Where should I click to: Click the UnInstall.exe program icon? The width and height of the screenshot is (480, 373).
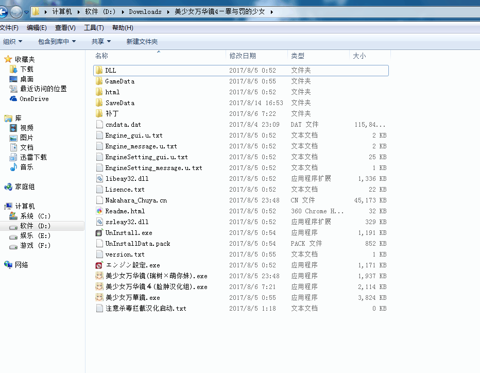pyautogui.click(x=99, y=233)
